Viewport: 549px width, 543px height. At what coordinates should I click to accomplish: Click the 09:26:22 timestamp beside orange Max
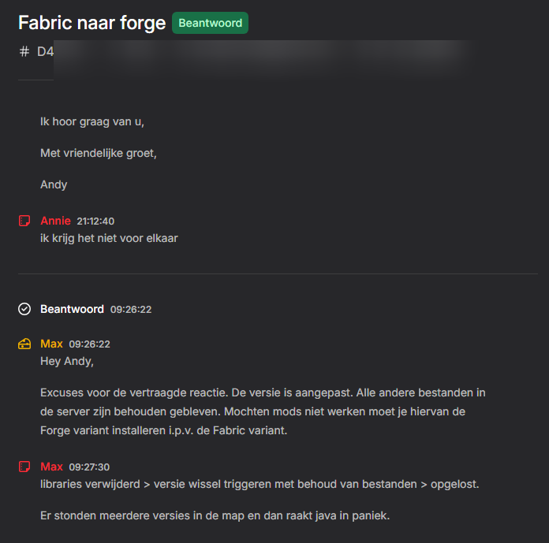pyautogui.click(x=89, y=344)
